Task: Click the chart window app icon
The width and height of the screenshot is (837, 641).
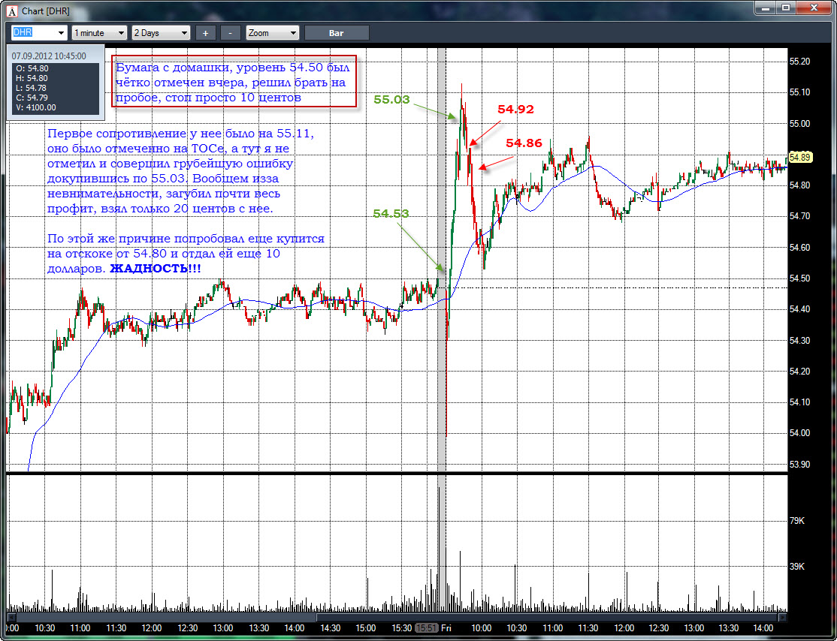Action: pyautogui.click(x=12, y=11)
